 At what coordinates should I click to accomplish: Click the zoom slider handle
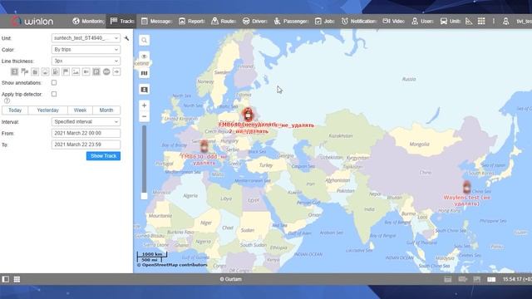pos(144,196)
